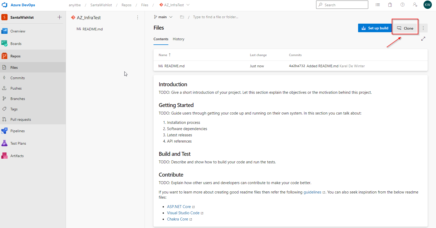Open Pipelines in the sidebar
This screenshot has height=228, width=436.
coord(33,131)
